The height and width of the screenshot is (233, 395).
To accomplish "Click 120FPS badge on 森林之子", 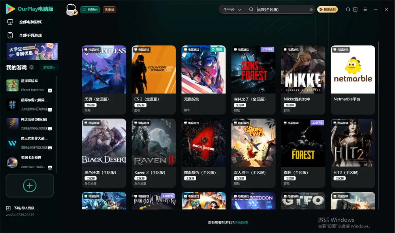I will tap(267, 50).
